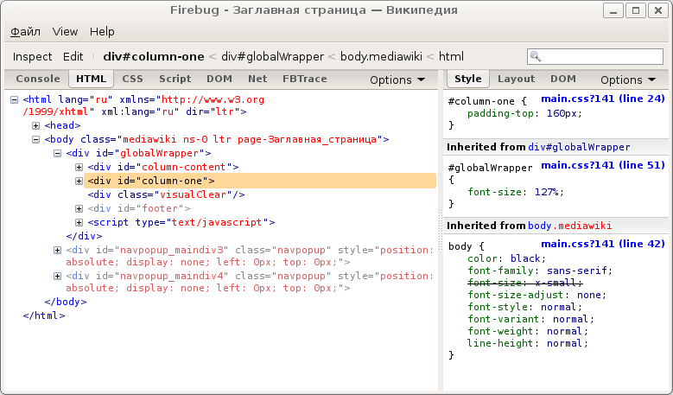This screenshot has height=395, width=673.
Task: Expand the column-content div node
Action: tap(79, 167)
